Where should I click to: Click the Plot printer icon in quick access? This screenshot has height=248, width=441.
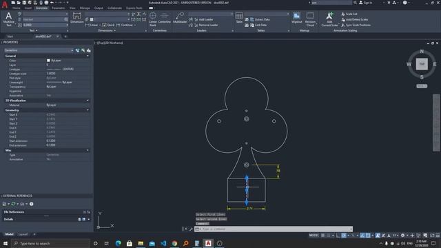tap(46, 3)
